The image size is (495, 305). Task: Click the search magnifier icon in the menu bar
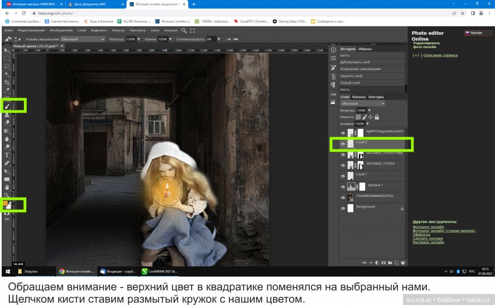pos(183,31)
